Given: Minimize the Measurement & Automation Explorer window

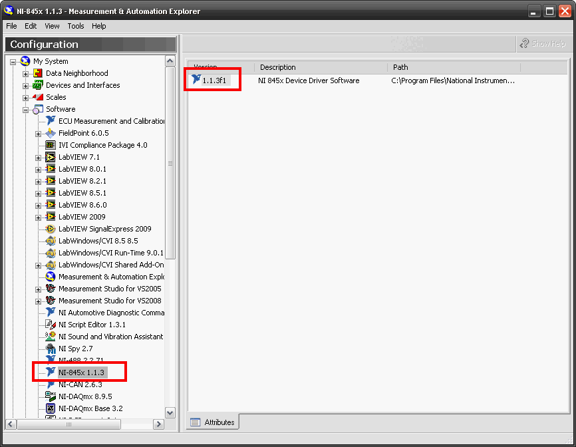Looking at the screenshot, I should tap(534, 11).
